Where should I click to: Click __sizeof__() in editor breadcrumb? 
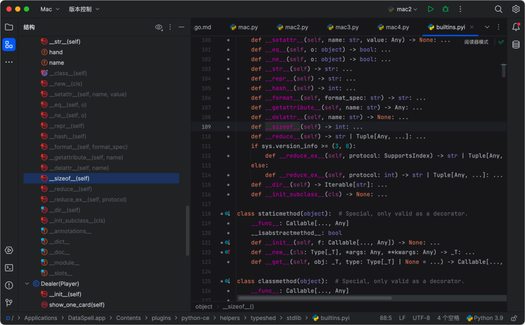tap(238, 307)
